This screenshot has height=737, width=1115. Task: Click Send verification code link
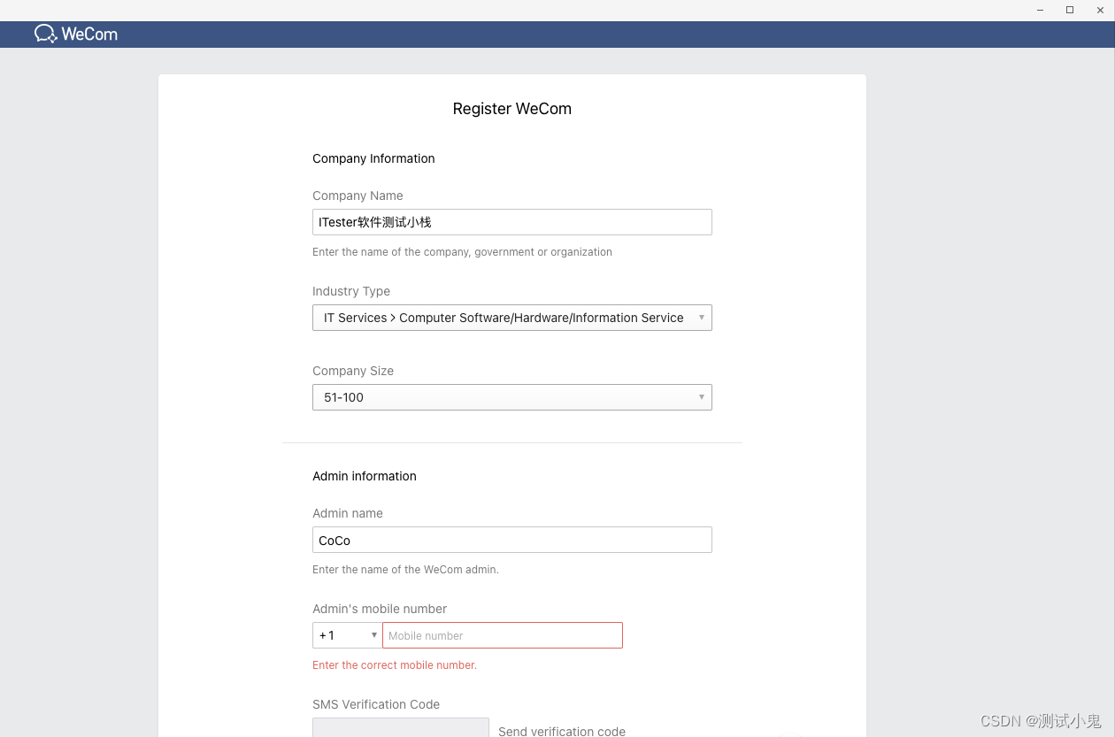(x=562, y=731)
